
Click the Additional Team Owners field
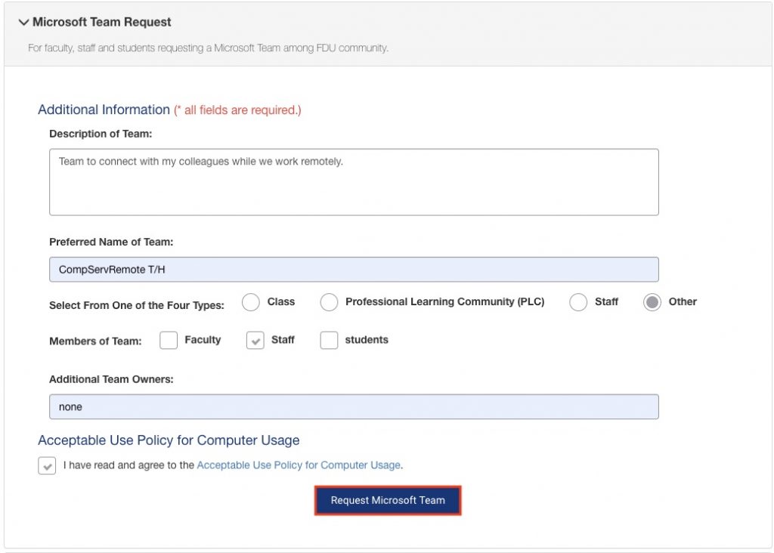coord(354,406)
